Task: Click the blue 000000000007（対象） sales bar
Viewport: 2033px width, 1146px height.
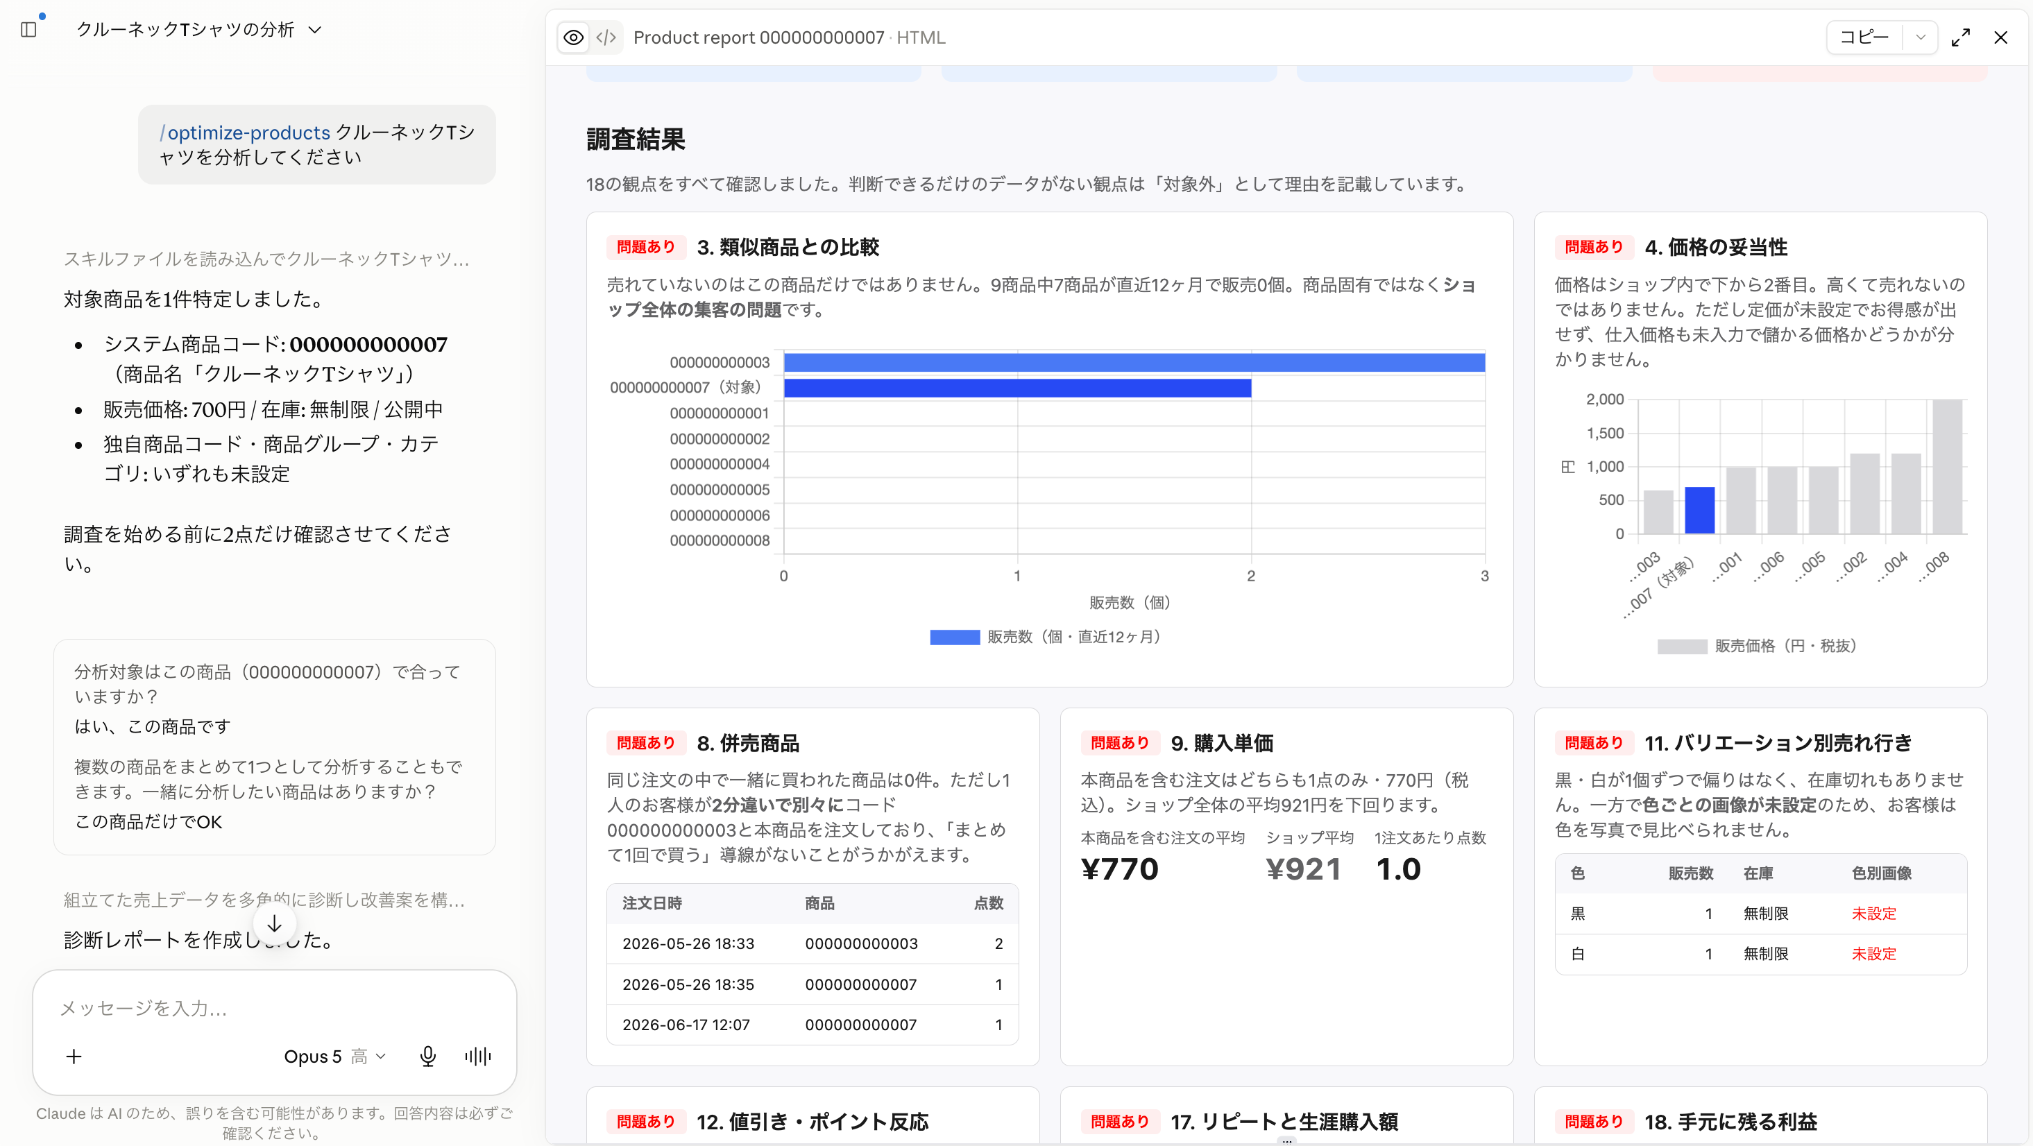Action: click(x=1017, y=388)
